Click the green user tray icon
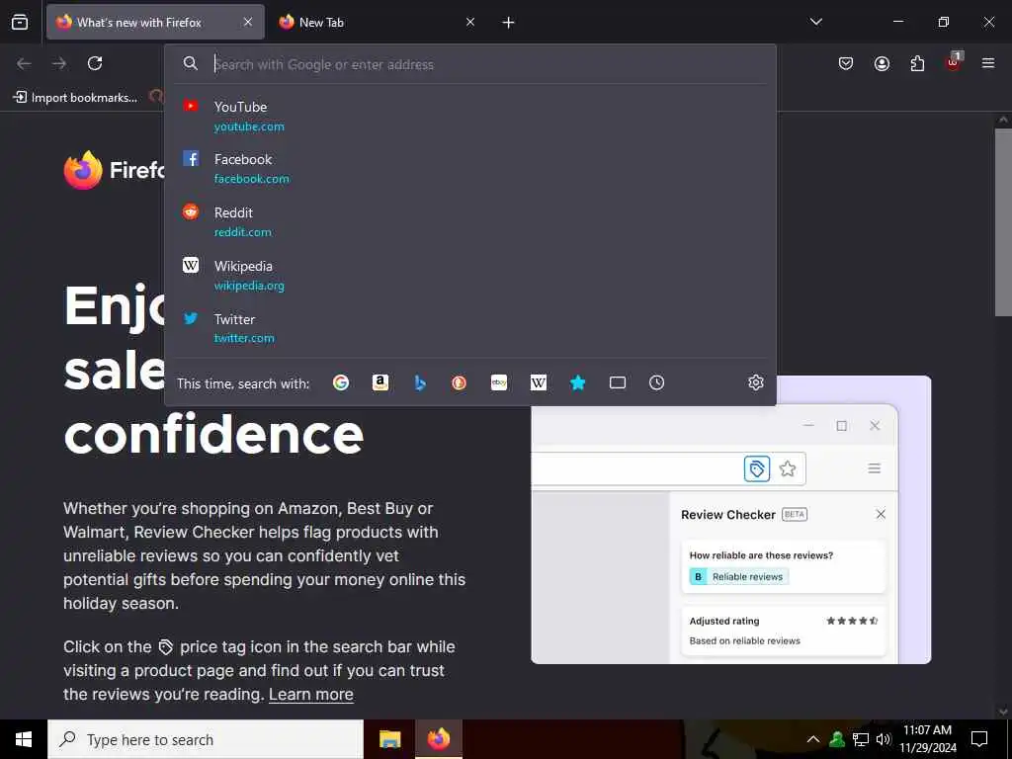The image size is (1012, 759). (837, 739)
